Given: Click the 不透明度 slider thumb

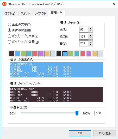Looking at the screenshot, I should (77, 113).
